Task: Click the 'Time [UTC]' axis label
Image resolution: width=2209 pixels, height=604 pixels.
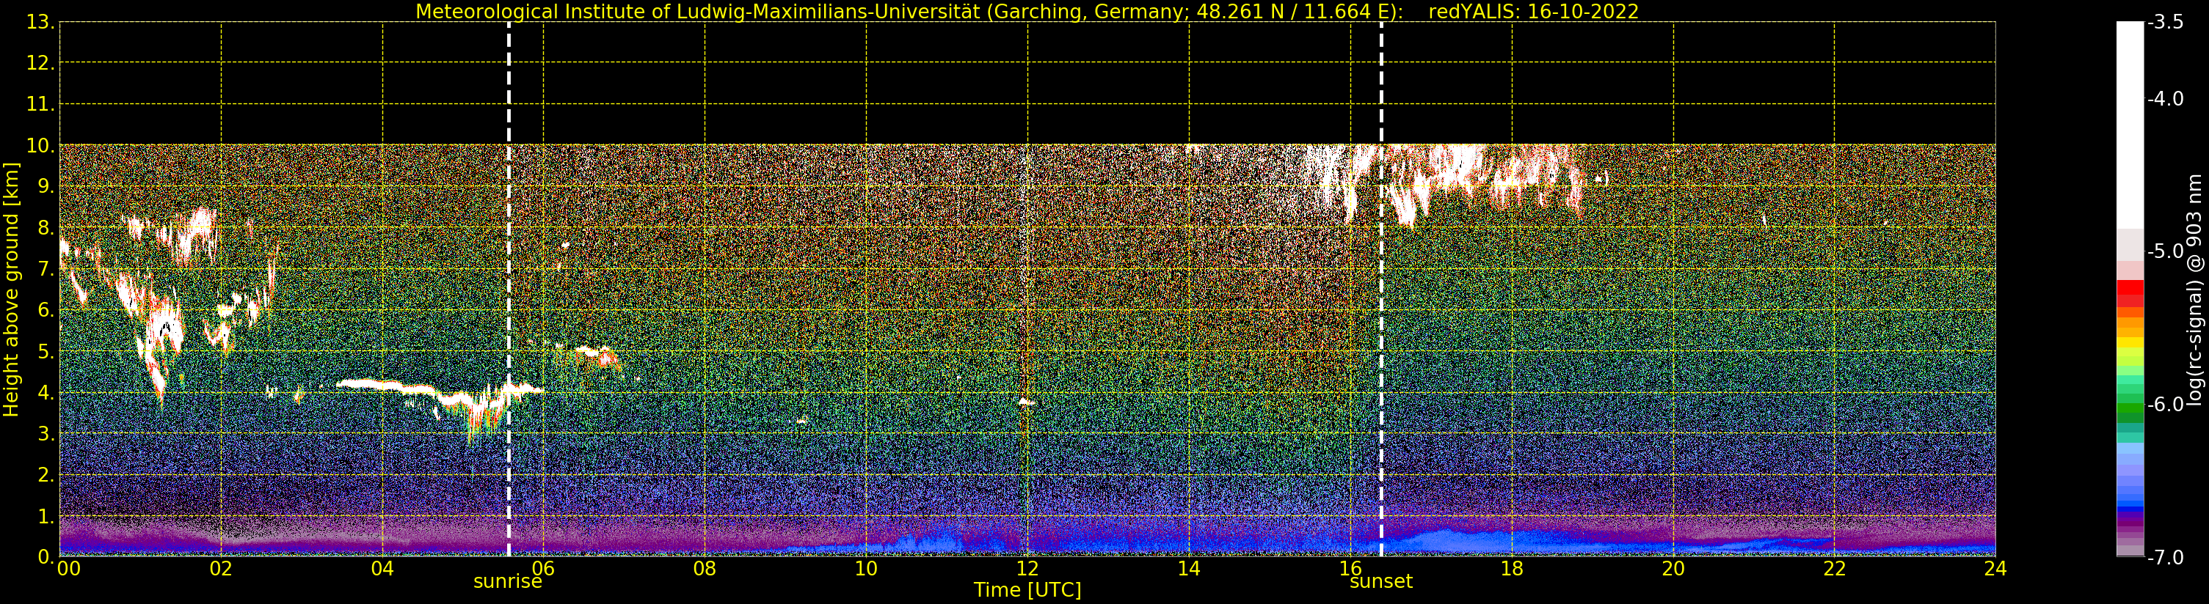Action: click(1027, 590)
